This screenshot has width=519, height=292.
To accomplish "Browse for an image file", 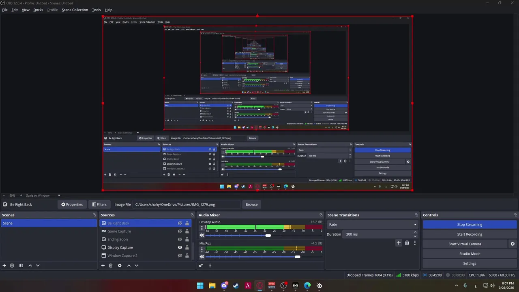I will (251, 204).
